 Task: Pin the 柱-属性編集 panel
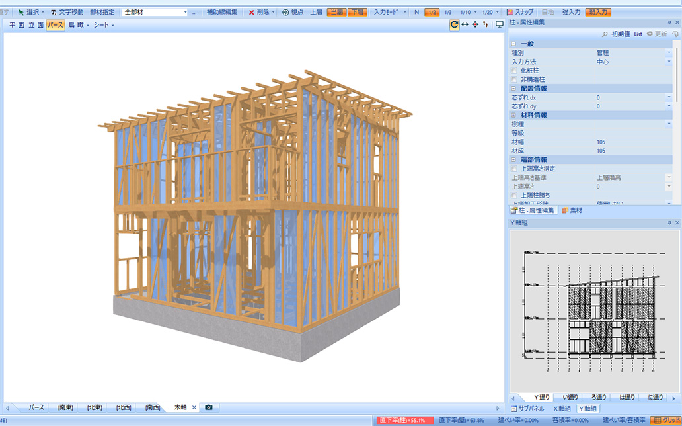point(669,22)
